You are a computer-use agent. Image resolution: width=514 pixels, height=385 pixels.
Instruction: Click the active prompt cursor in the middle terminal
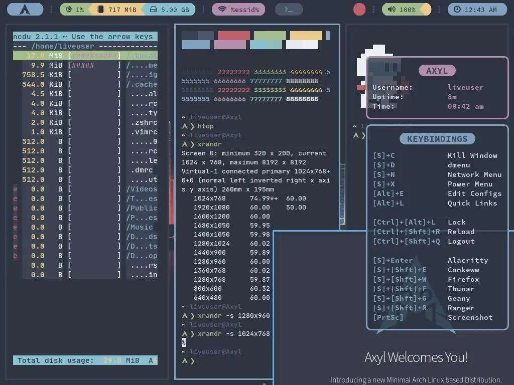[x=198, y=361]
